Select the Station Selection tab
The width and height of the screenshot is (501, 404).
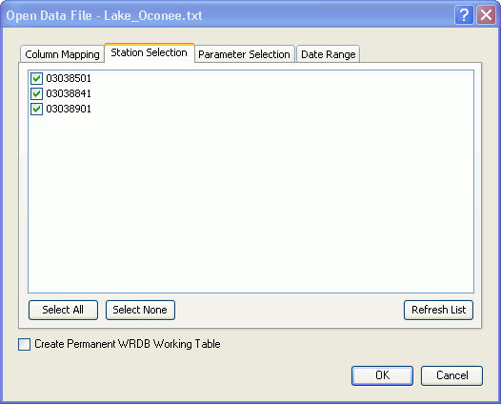149,52
